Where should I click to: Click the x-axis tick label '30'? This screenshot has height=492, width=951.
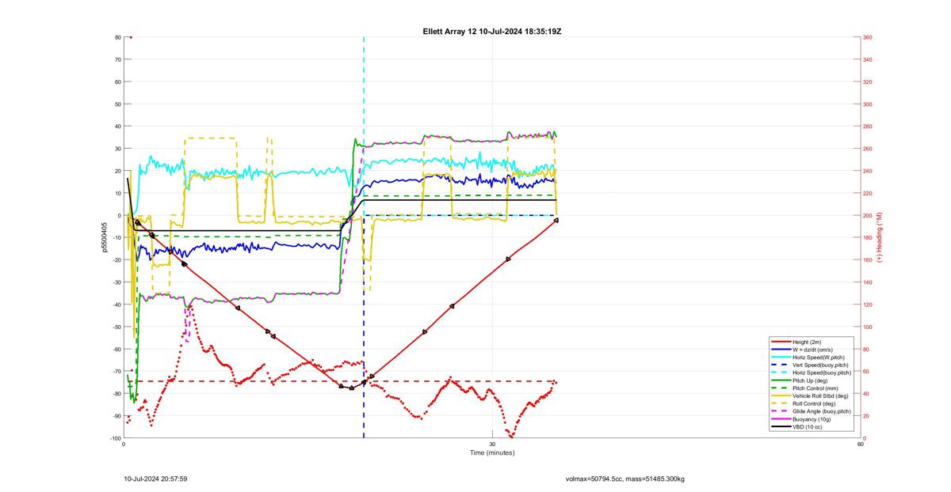(x=492, y=445)
